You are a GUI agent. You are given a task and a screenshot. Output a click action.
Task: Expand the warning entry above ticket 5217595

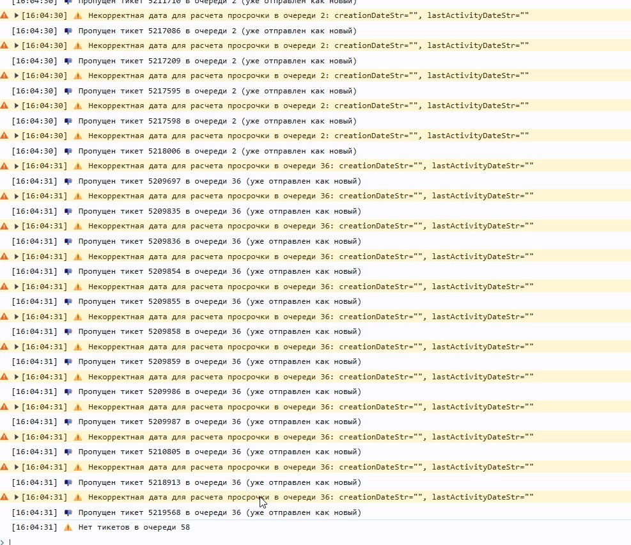tap(17, 75)
